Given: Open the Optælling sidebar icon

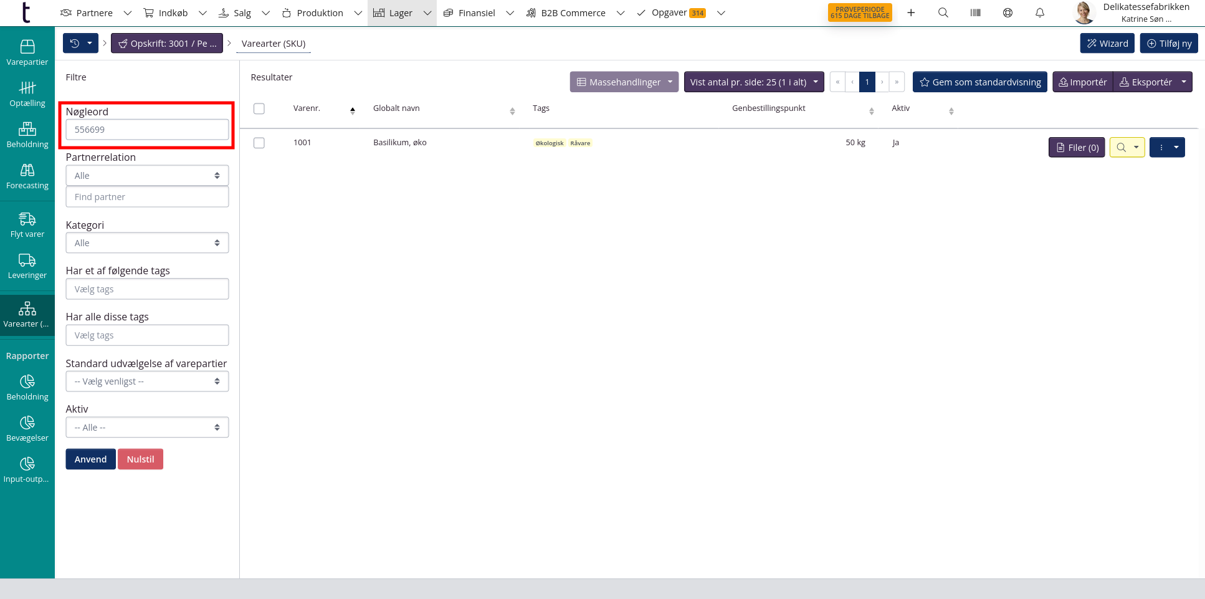Looking at the screenshot, I should click(27, 93).
